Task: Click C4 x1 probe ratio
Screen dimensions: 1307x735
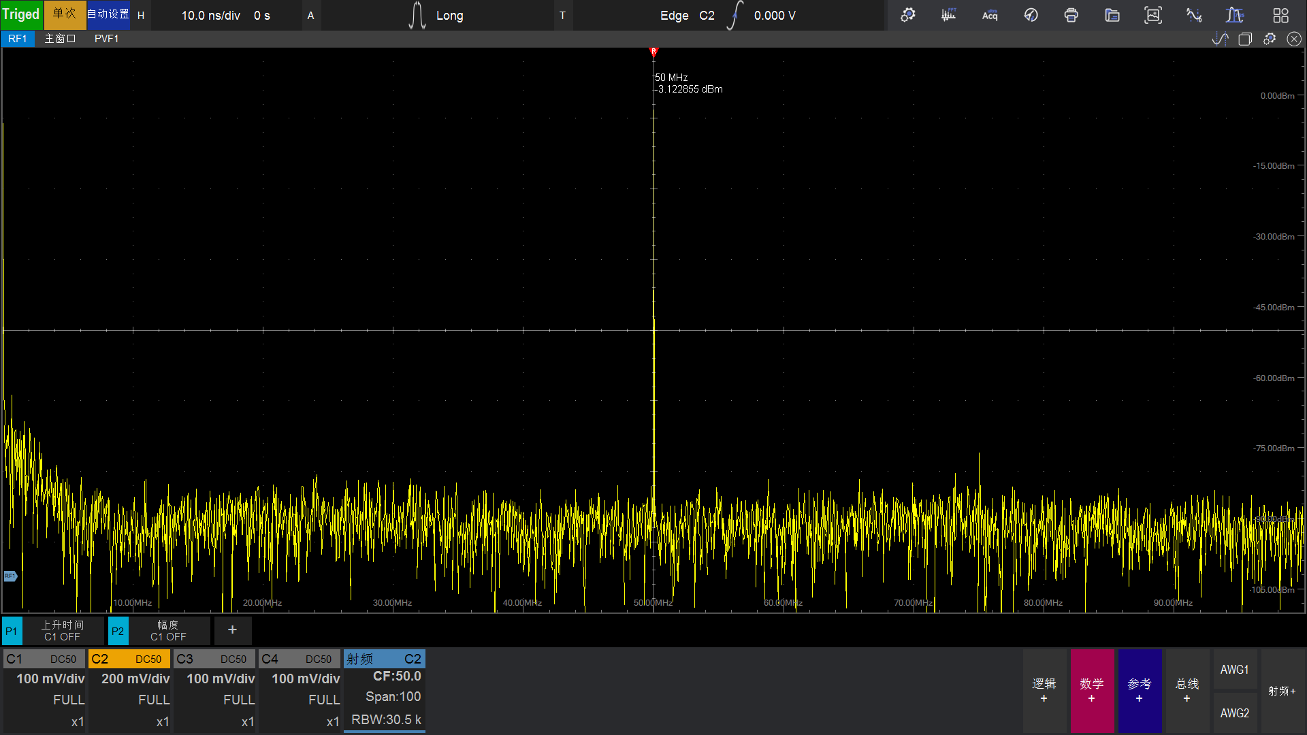Action: pyautogui.click(x=333, y=722)
